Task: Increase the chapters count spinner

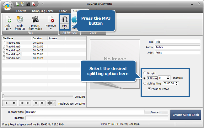Action: tap(168, 77)
